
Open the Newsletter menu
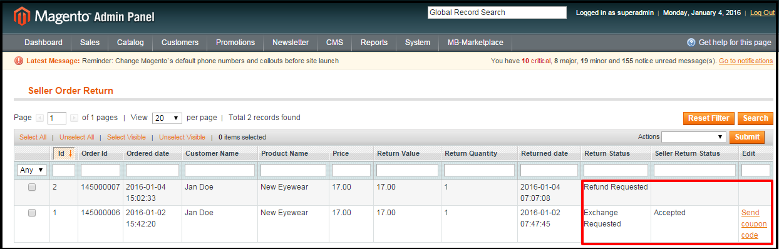pos(291,43)
